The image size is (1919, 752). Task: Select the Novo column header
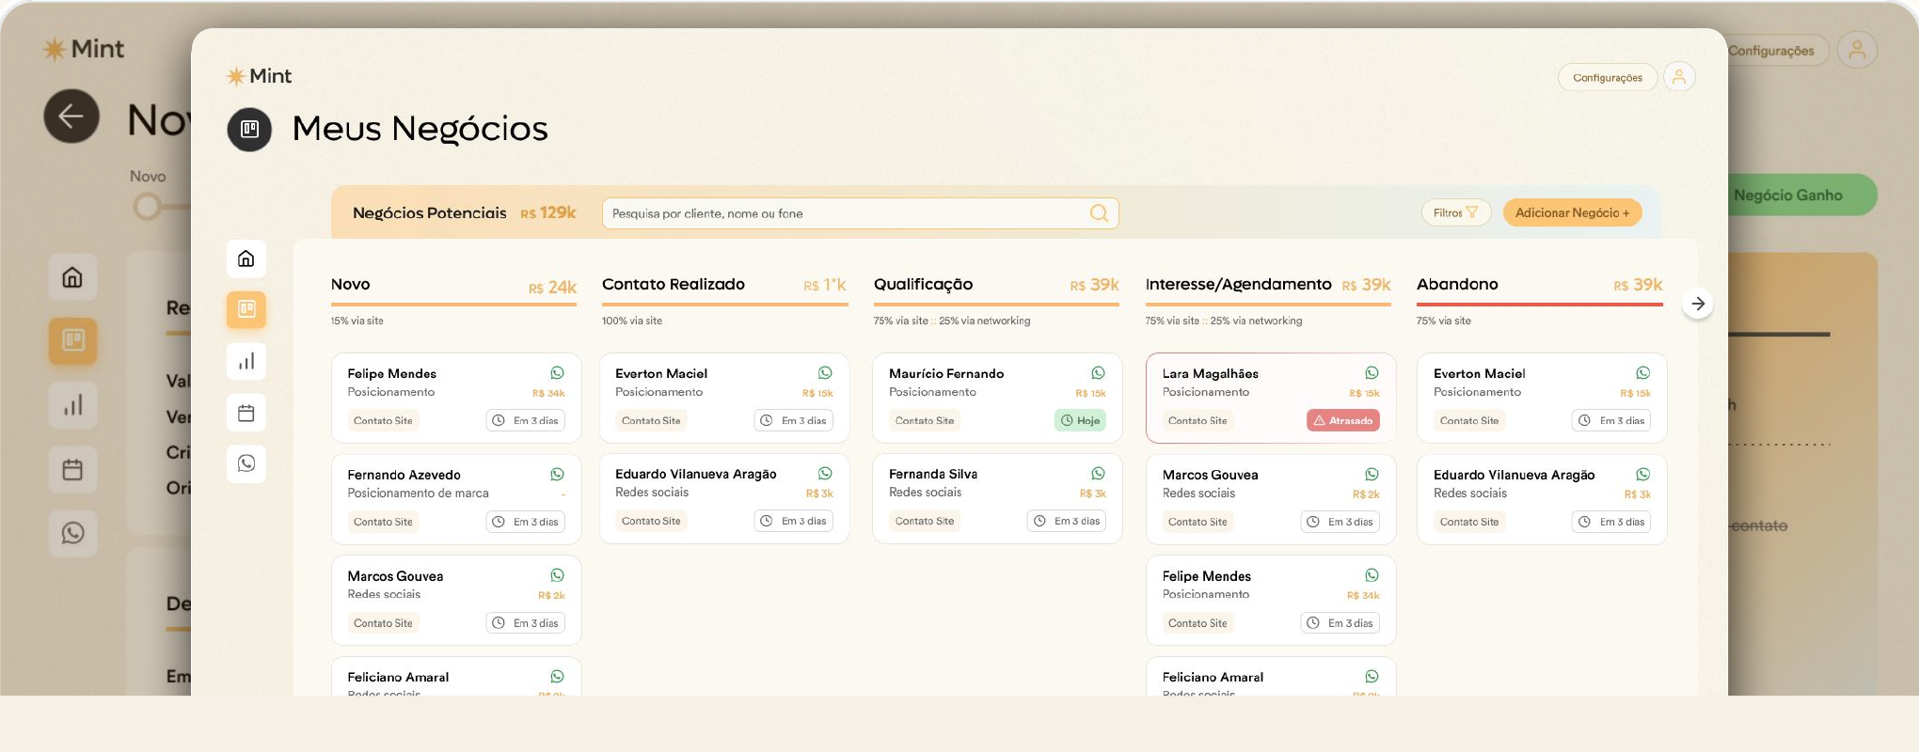coord(350,284)
